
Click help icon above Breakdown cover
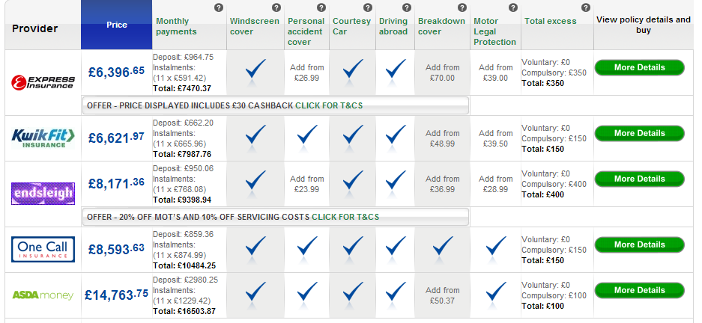point(461,7)
